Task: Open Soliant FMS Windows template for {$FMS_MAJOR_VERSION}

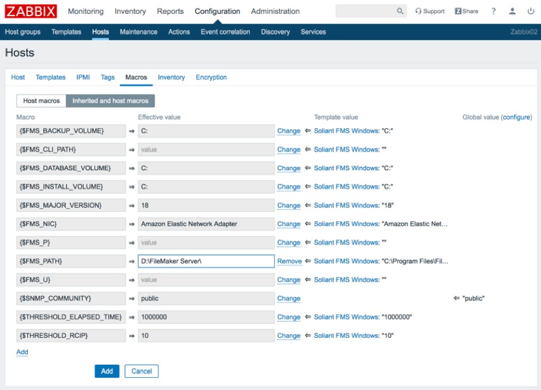Action: (x=346, y=205)
